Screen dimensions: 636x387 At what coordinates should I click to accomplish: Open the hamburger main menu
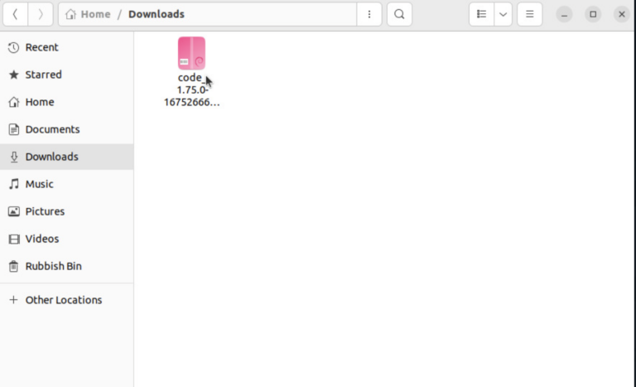coord(530,14)
